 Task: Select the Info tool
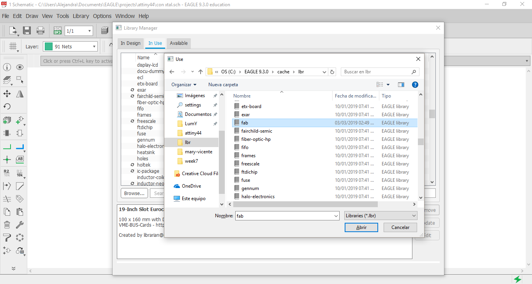tap(7, 67)
